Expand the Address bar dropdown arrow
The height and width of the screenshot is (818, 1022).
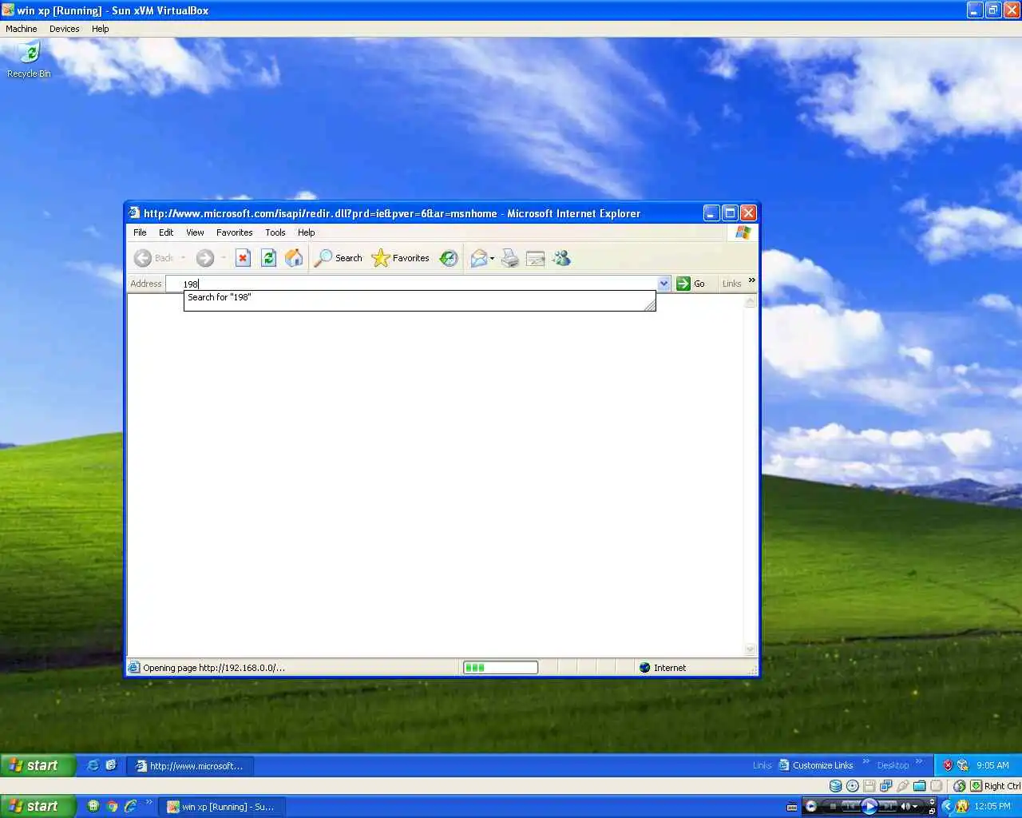[664, 284]
